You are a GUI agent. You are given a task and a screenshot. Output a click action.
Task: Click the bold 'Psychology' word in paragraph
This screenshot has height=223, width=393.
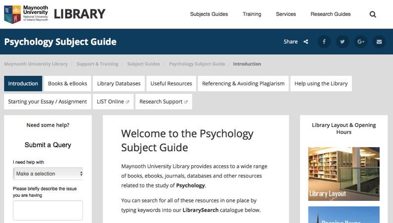pyautogui.click(x=190, y=186)
